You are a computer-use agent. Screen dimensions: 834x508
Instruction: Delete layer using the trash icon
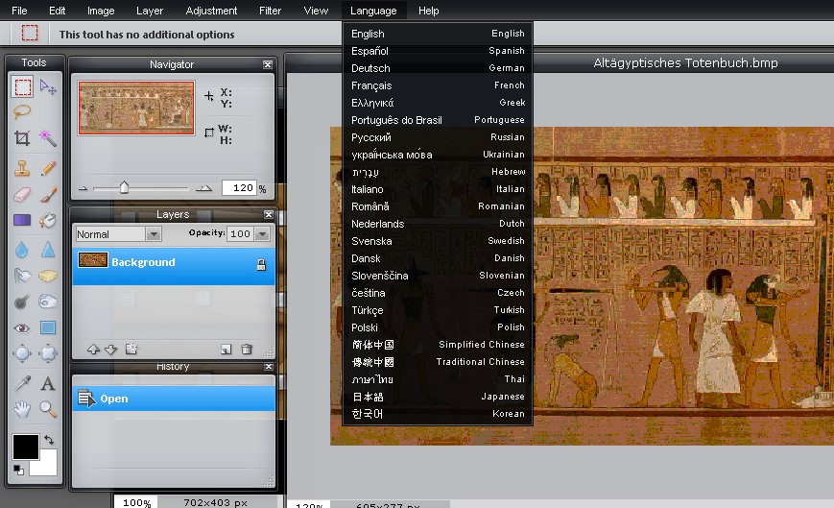(x=247, y=350)
